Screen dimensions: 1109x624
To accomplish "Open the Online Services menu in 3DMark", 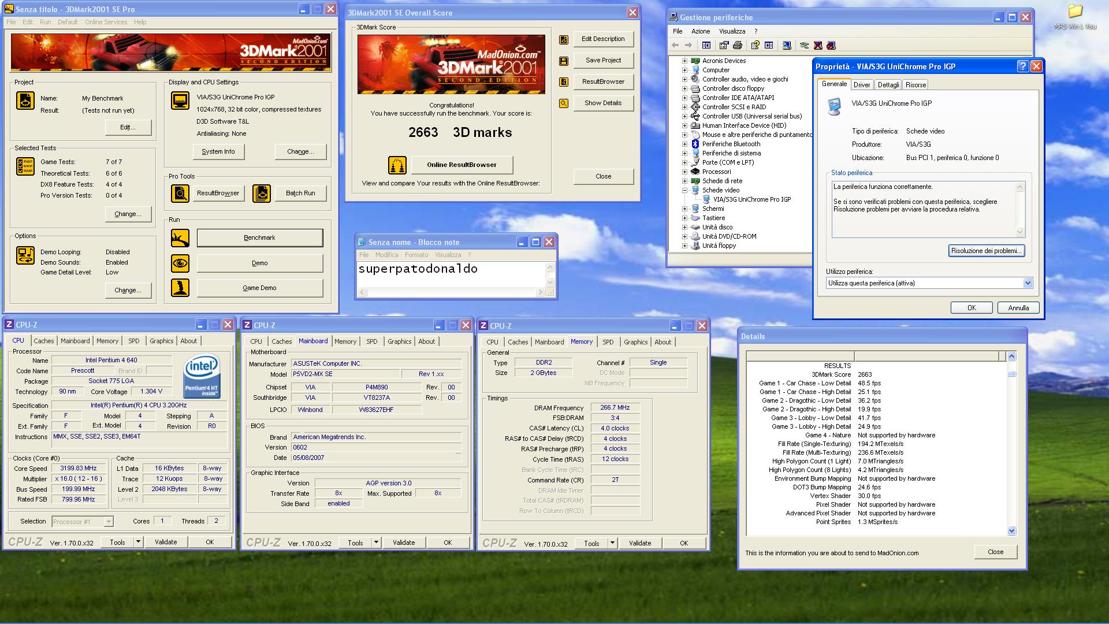I will [106, 22].
